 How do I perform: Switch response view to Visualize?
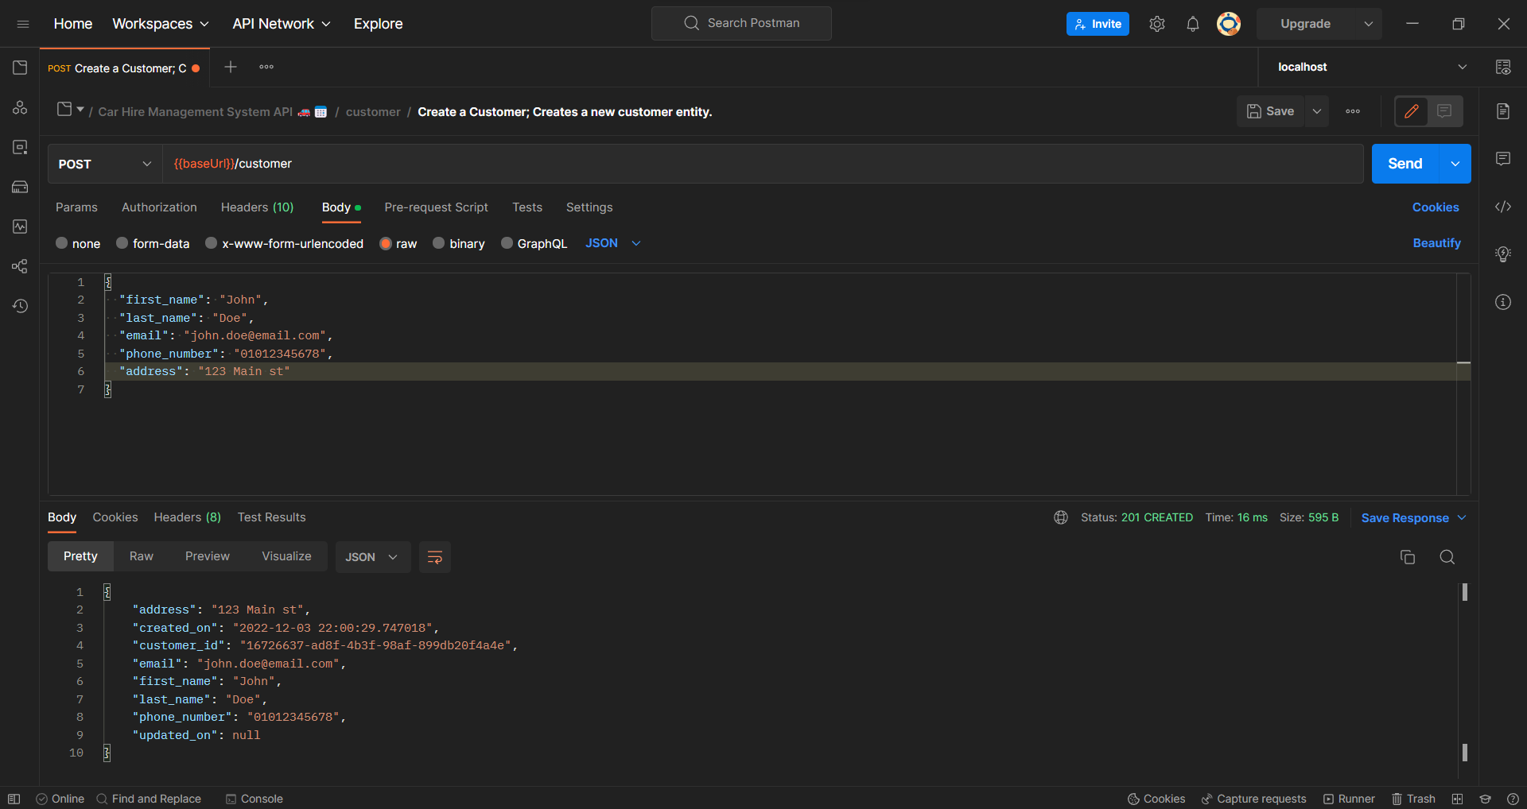coord(286,556)
